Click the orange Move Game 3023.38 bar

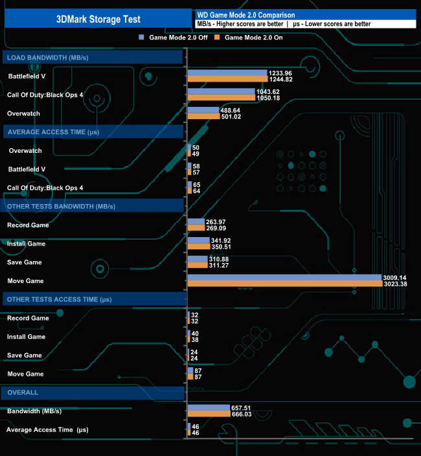[x=285, y=284]
